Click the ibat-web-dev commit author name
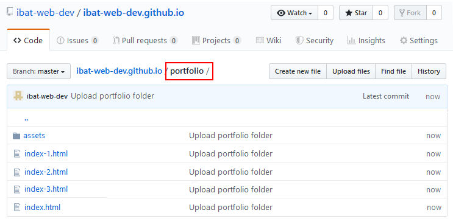The image size is (453, 224). click(x=47, y=96)
